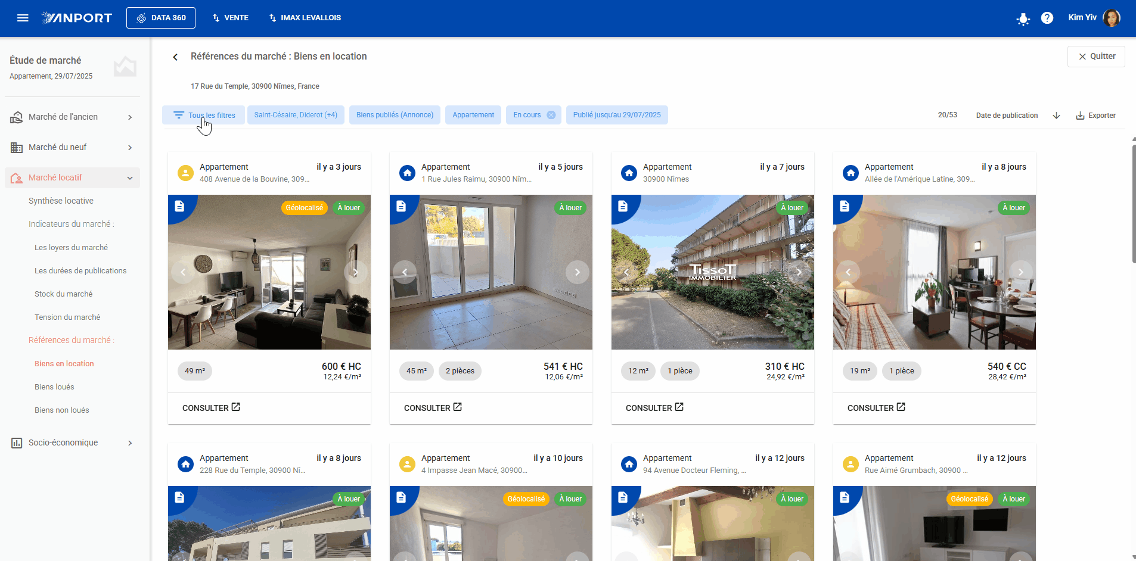Reverse sort order with the down arrow
This screenshot has height=561, width=1136.
coord(1056,116)
